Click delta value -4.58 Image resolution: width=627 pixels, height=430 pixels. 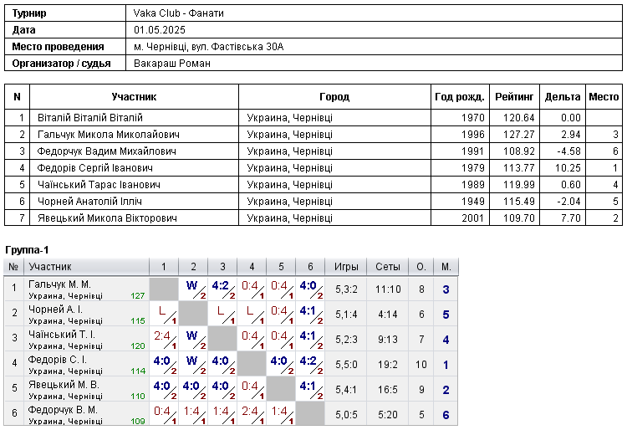(568, 151)
